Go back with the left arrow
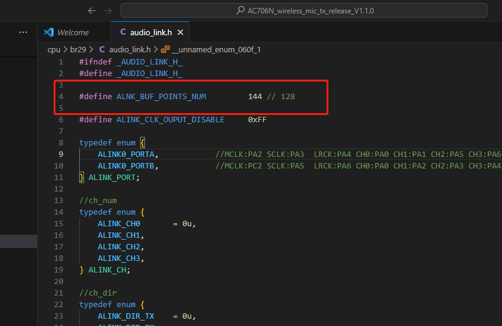The height and width of the screenshot is (326, 502). 92,11
